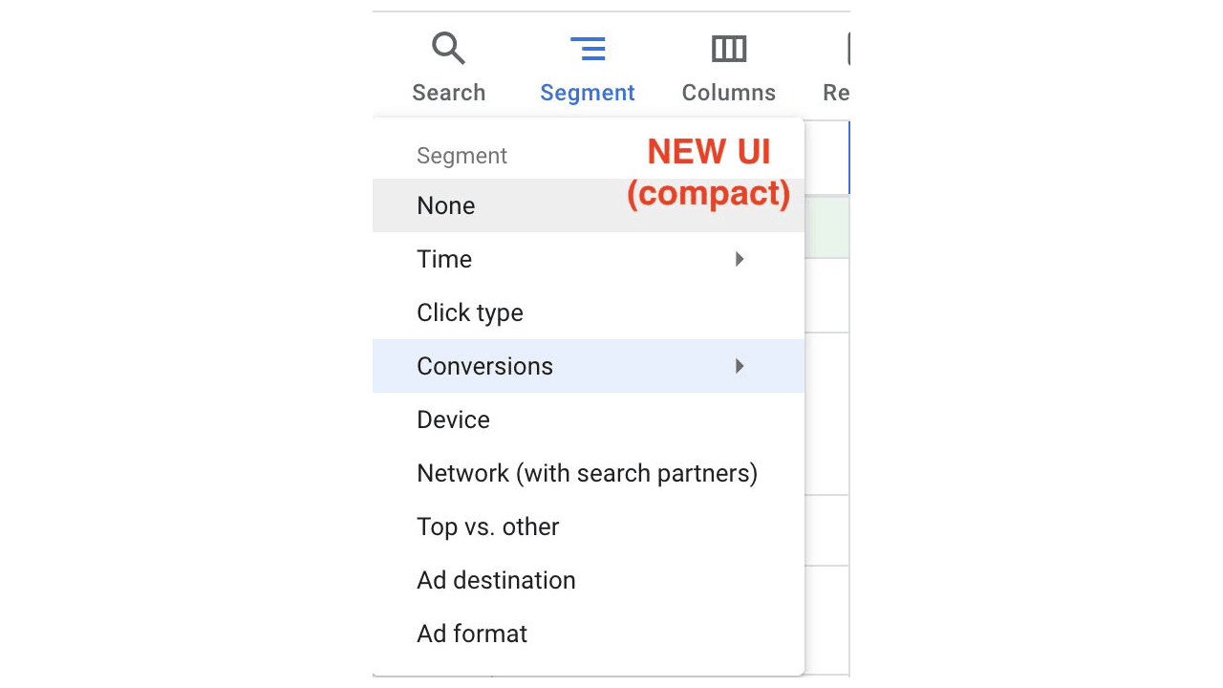This screenshot has height=688, width=1223.
Task: Choose Ad format from the menu
Action: click(x=589, y=634)
